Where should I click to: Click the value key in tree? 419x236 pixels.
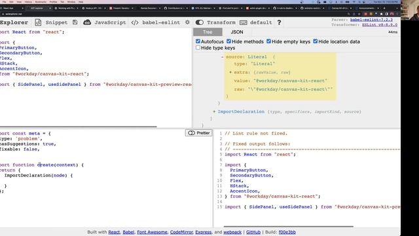pyautogui.click(x=242, y=81)
